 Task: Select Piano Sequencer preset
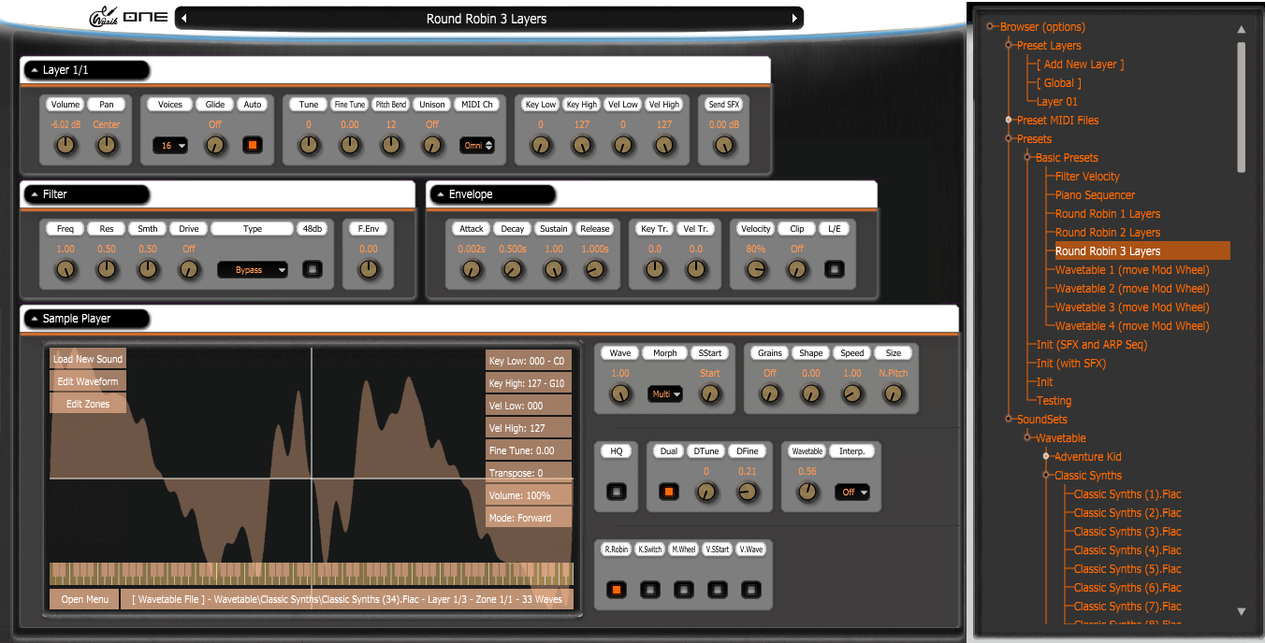click(x=1095, y=195)
